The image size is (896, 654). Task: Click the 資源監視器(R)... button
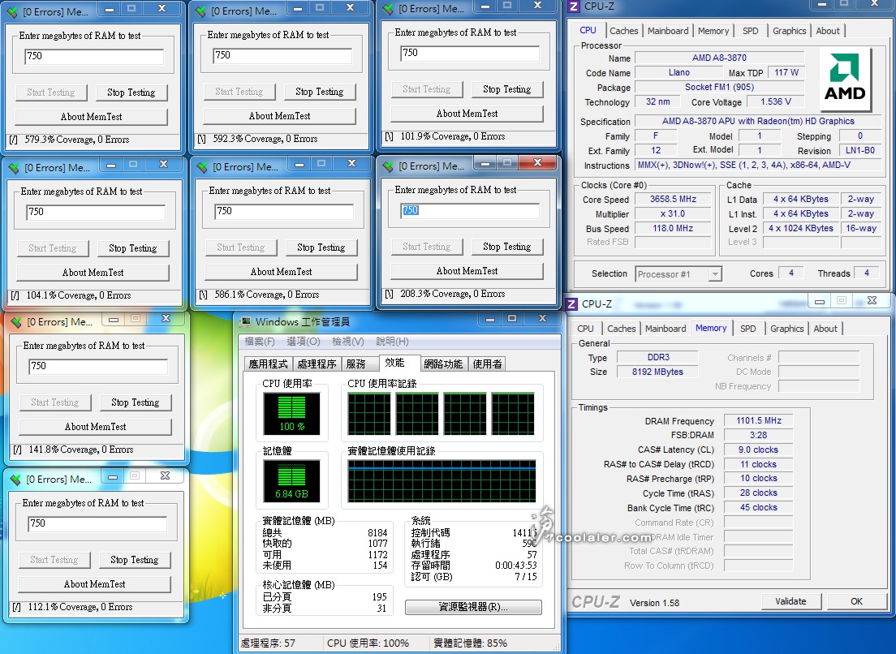473,607
